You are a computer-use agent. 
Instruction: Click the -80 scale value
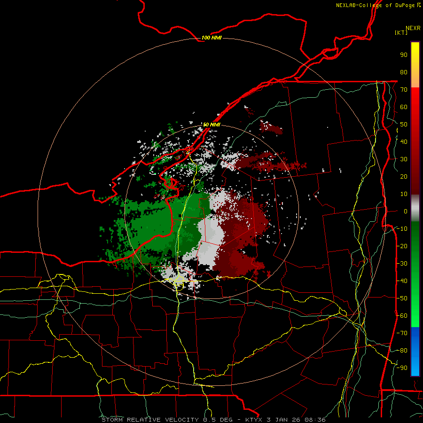click(402, 351)
